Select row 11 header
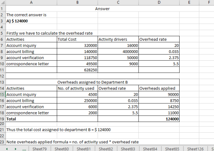Image resolution: width=214 pixels, height=151 pixels. coord(3,70)
